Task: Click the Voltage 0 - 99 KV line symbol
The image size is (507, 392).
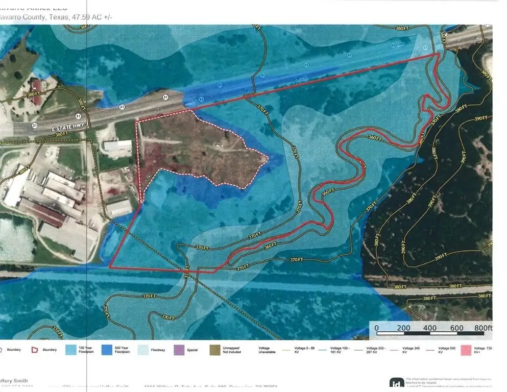Action: tap(286, 350)
